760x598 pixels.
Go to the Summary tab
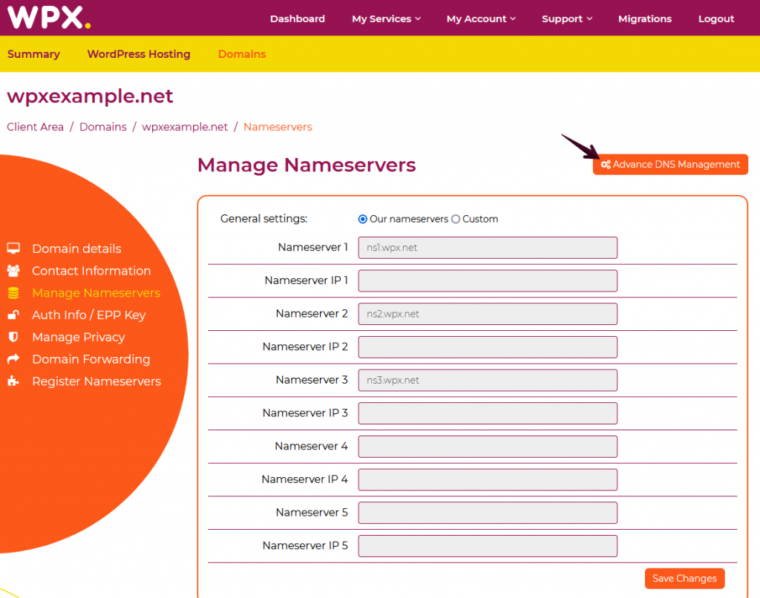(x=33, y=54)
